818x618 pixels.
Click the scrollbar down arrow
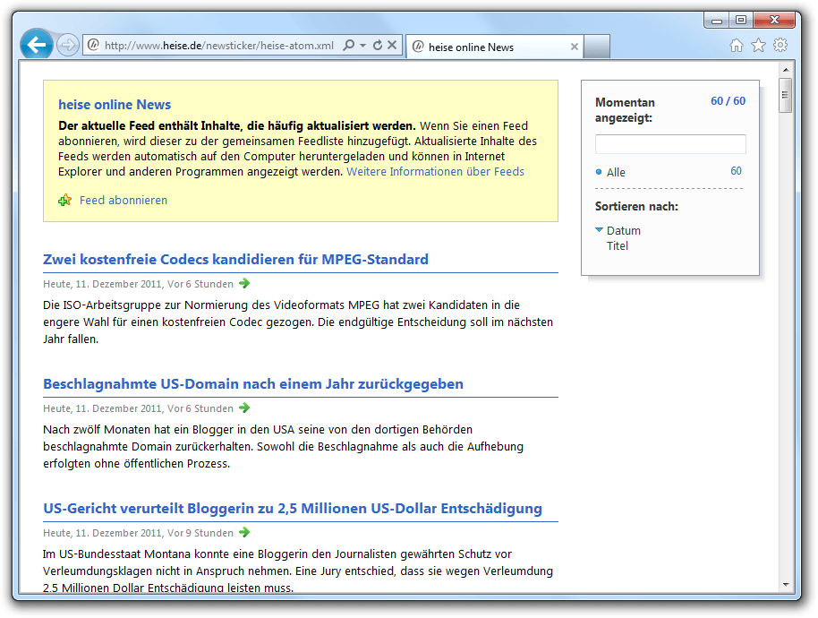(x=786, y=585)
